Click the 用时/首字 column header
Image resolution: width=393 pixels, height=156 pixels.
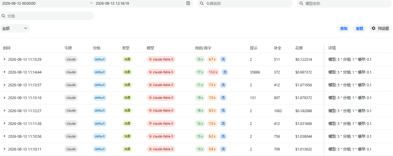pyautogui.click(x=203, y=48)
